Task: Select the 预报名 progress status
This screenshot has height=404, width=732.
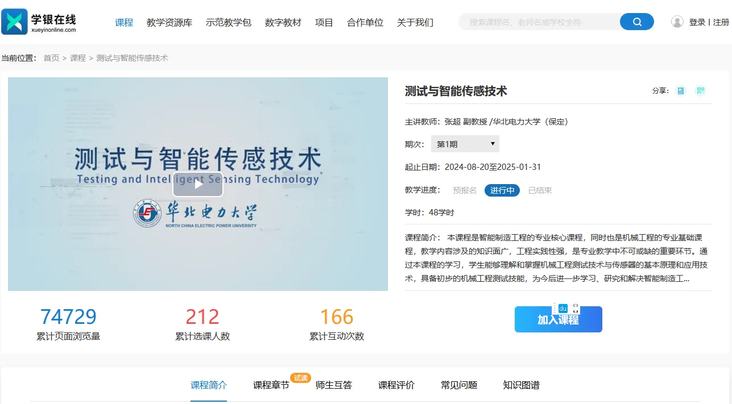Action: pyautogui.click(x=465, y=190)
